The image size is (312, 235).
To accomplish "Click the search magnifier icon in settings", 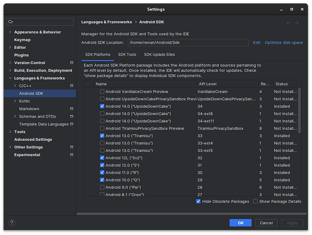I will tap(10, 22).
